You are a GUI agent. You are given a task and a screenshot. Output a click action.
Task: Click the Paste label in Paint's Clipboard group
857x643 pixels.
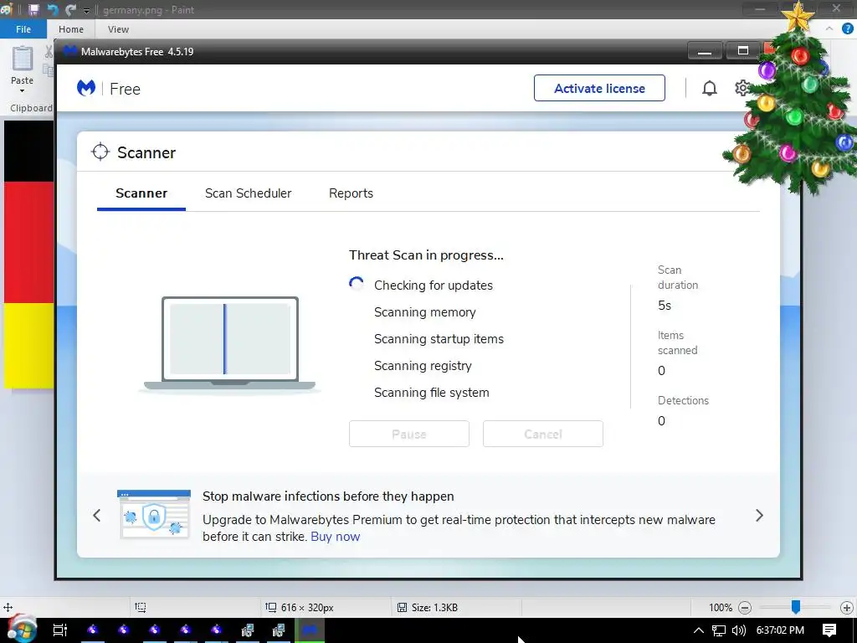pos(23,80)
